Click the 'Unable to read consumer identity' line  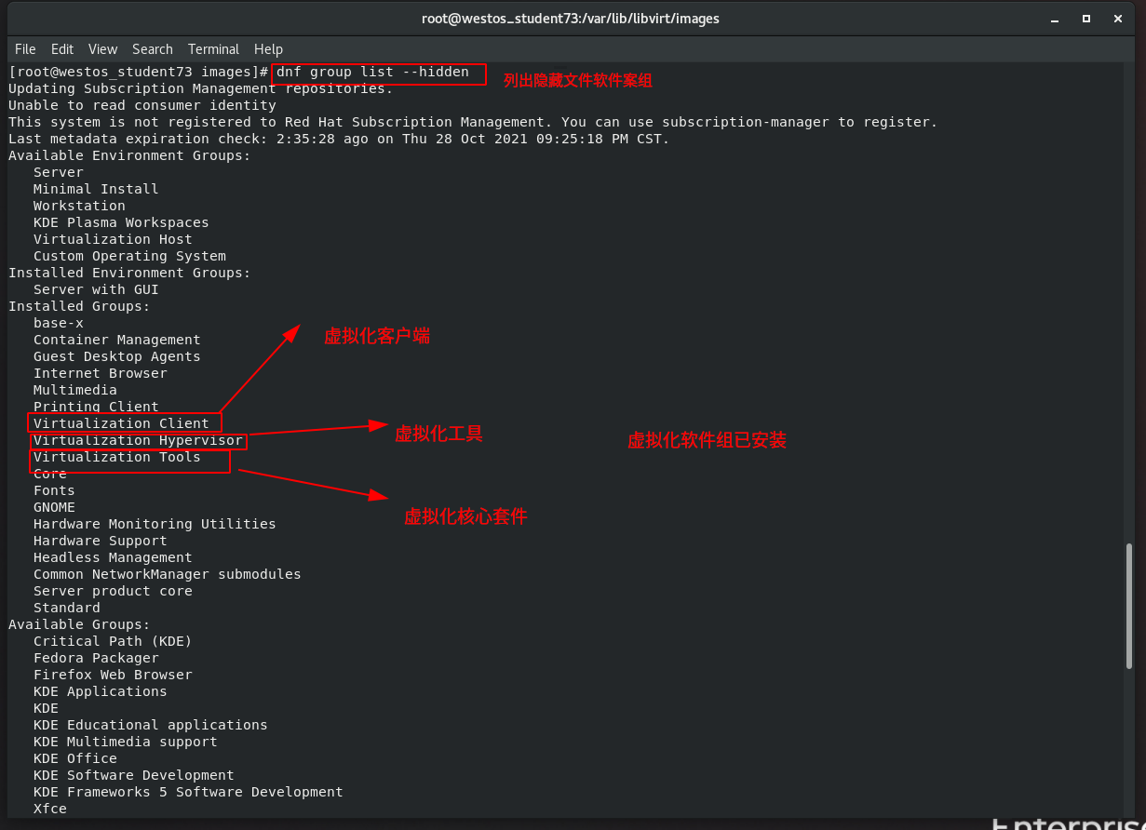point(142,105)
